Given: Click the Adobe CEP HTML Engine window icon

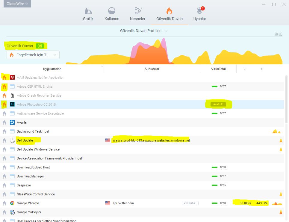Looking at the screenshot, I should pyautogui.click(x=12, y=86).
